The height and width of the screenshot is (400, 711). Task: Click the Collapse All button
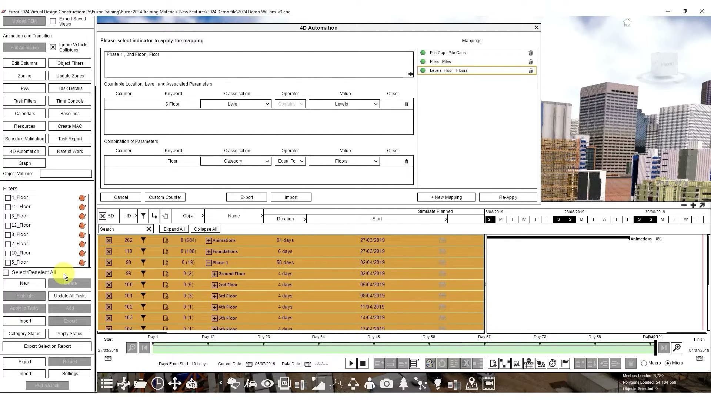(206, 229)
